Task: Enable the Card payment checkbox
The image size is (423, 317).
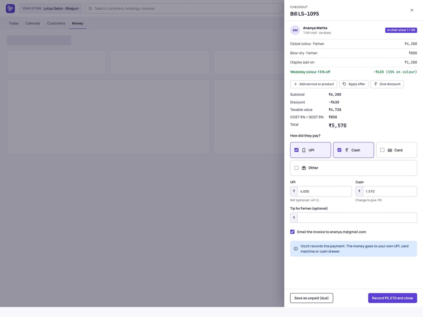Action: click(x=382, y=150)
